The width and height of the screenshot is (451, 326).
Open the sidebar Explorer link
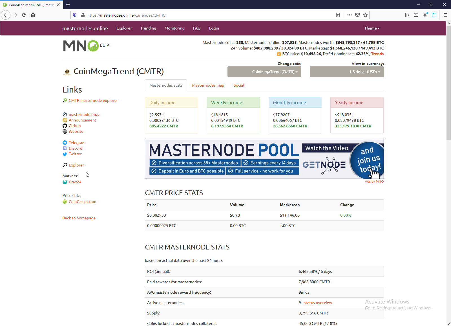76,165
